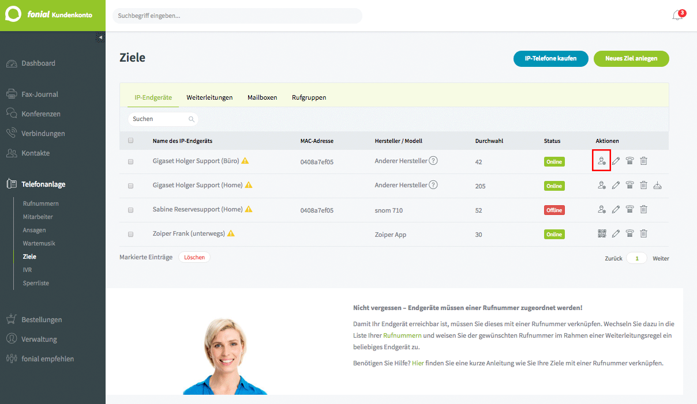Image resolution: width=697 pixels, height=404 pixels.
Task: Open fonial empfehlen in the sidebar
Action: pos(47,358)
